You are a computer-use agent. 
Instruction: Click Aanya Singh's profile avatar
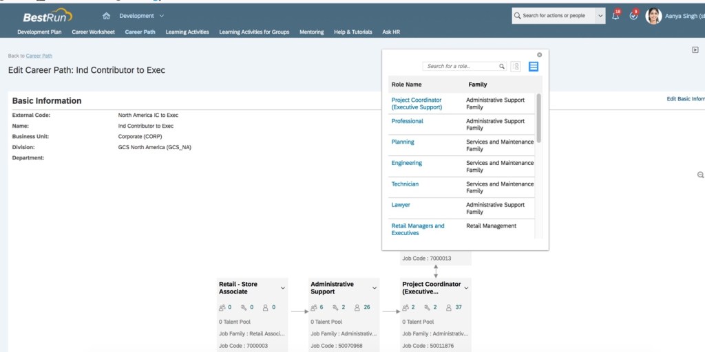pyautogui.click(x=653, y=16)
